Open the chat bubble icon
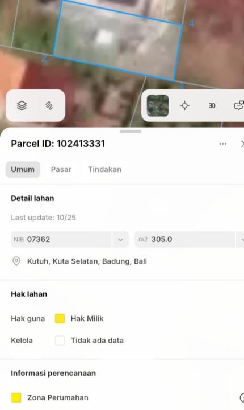 tap(239, 106)
